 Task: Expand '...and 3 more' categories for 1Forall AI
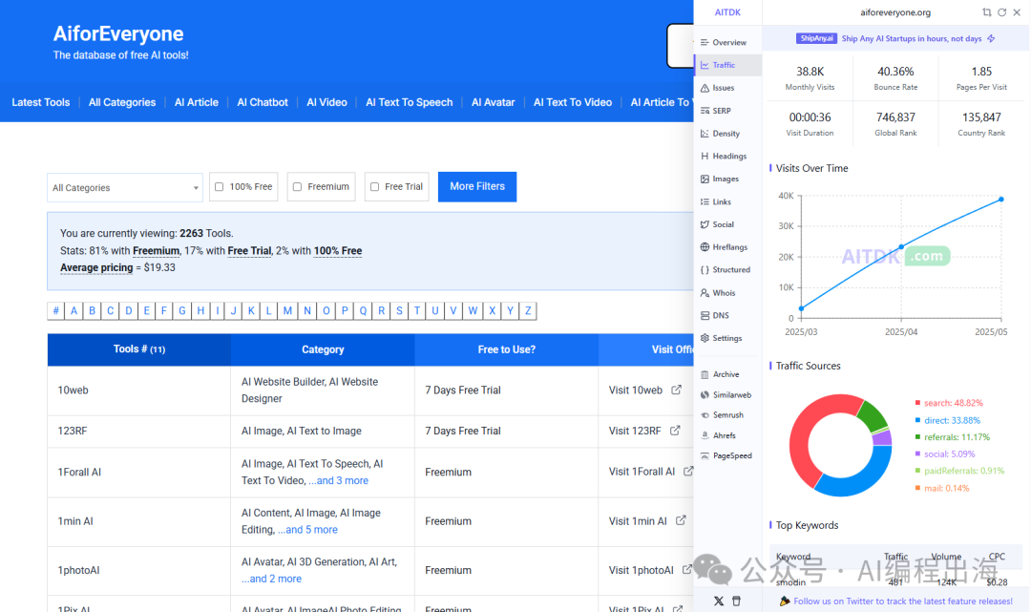(338, 480)
